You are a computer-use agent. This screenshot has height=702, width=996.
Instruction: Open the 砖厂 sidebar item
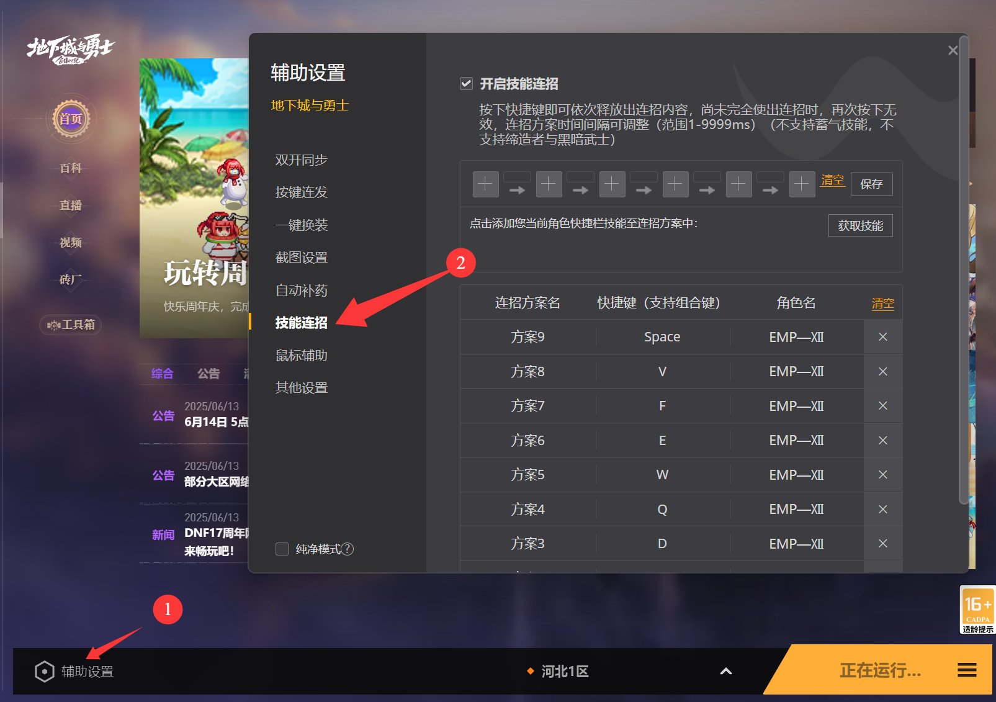[71, 280]
